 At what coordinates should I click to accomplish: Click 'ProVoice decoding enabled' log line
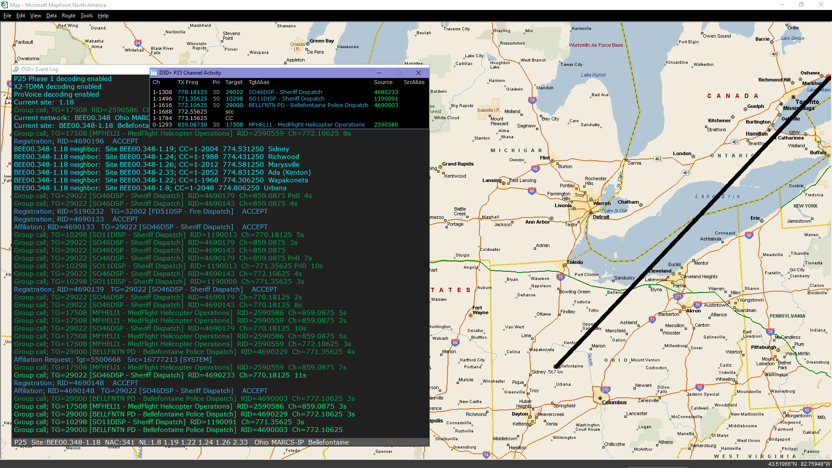pyautogui.click(x=56, y=94)
